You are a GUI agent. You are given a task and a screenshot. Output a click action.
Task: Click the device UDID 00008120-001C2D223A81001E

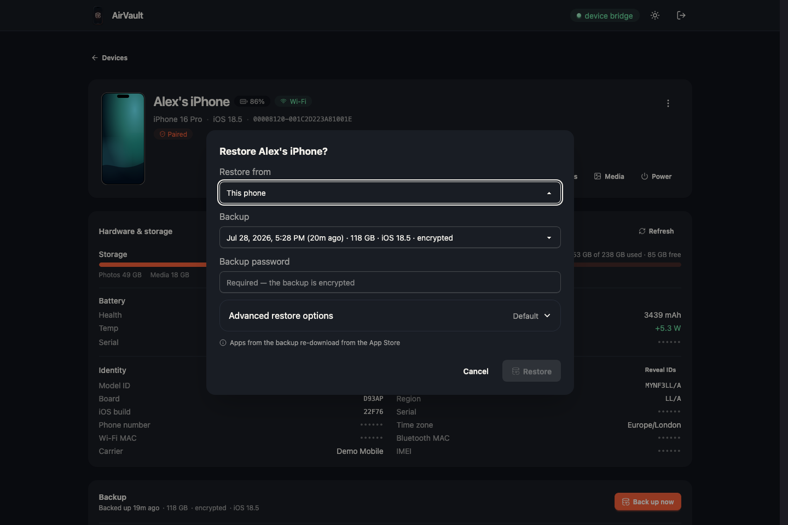click(x=303, y=119)
